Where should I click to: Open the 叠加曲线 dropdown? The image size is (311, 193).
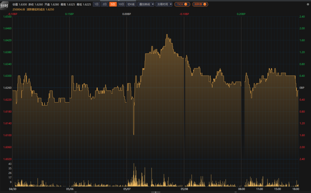pyautogui.click(x=146, y=4)
